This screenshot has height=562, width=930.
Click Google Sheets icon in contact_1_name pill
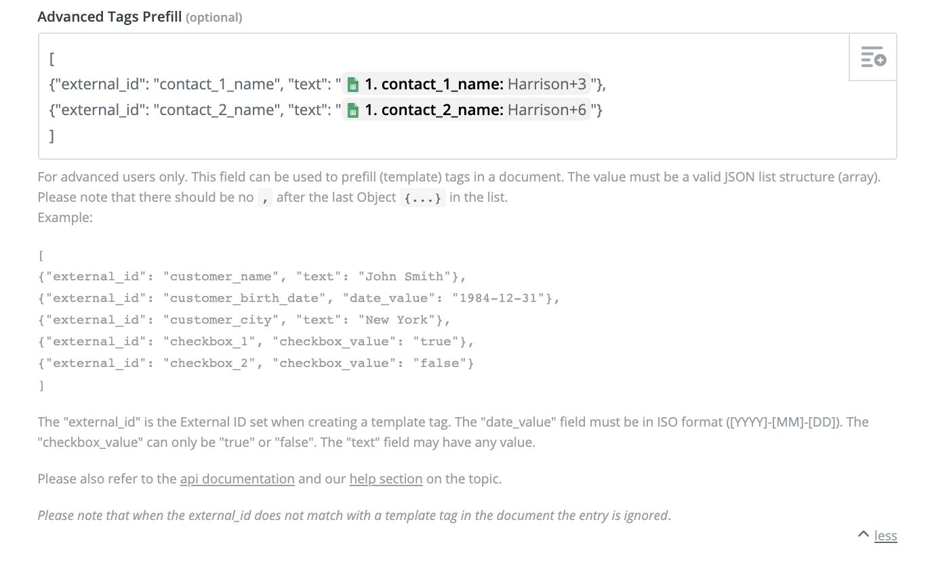coord(352,85)
